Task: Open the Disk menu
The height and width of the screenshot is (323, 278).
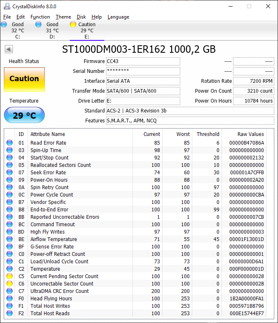Action: [81, 17]
